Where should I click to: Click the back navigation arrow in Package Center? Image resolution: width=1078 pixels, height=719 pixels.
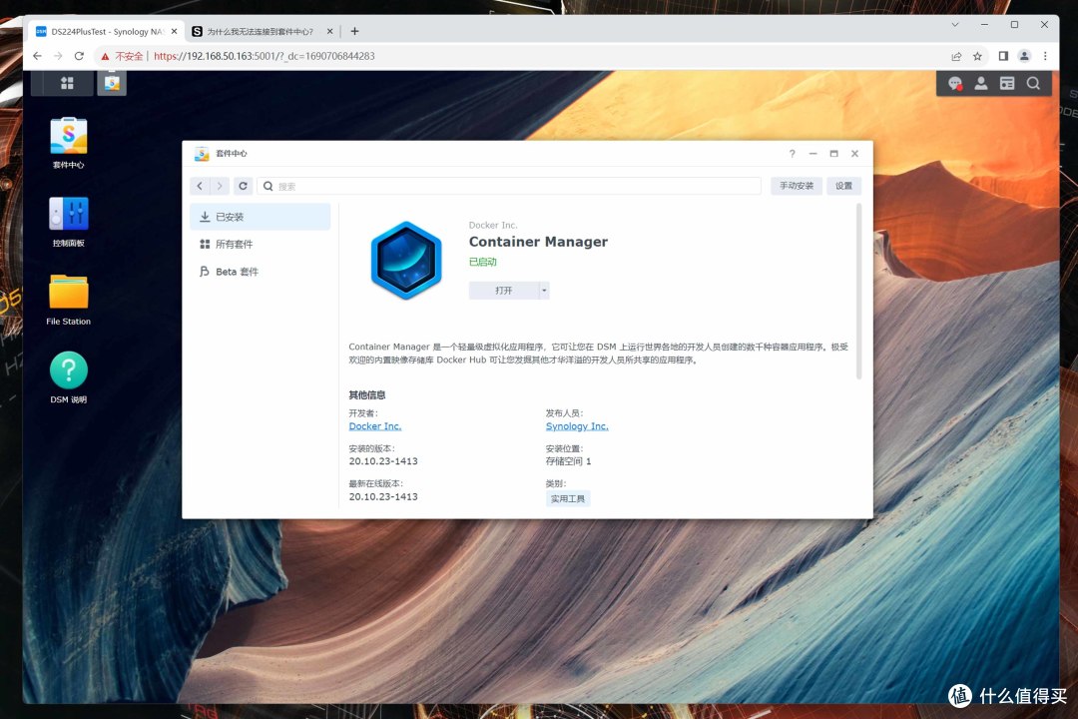199,186
